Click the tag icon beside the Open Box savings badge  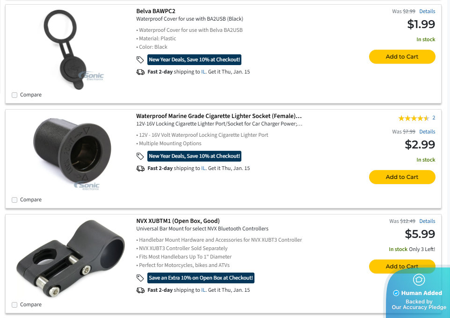[x=140, y=278]
